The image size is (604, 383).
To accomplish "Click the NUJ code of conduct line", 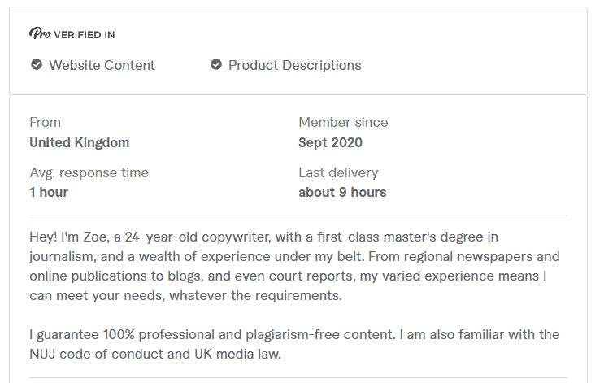I will tap(155, 354).
